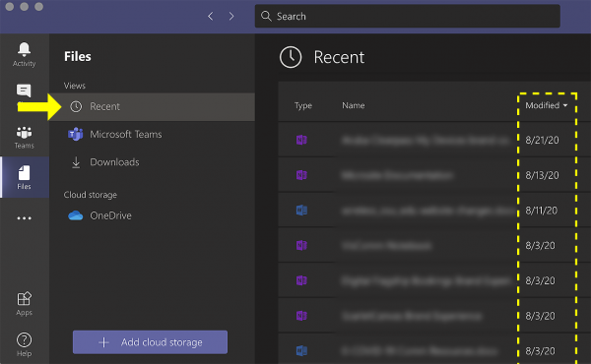The width and height of the screenshot is (591, 364).
Task: Click the Downloads arrow icon
Action: 76,162
